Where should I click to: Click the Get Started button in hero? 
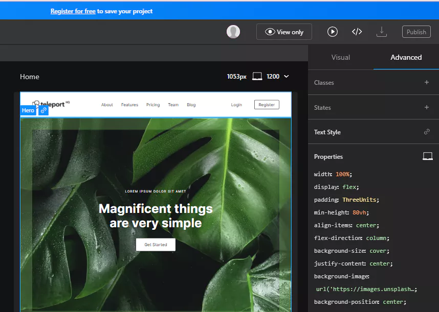pos(156,245)
